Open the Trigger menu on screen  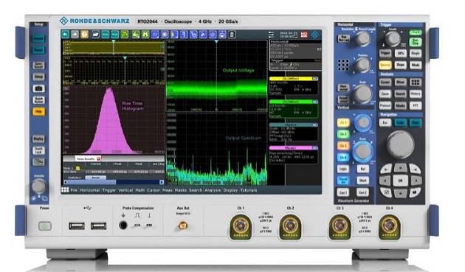108,190
